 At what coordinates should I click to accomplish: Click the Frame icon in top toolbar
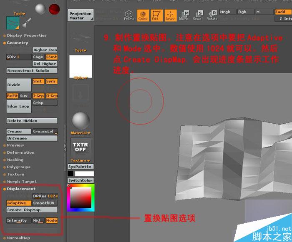click(x=129, y=15)
